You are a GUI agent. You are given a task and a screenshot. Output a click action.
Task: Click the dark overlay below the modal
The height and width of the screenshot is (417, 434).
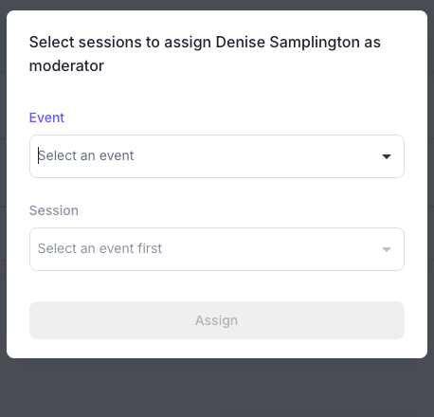coord(217,389)
